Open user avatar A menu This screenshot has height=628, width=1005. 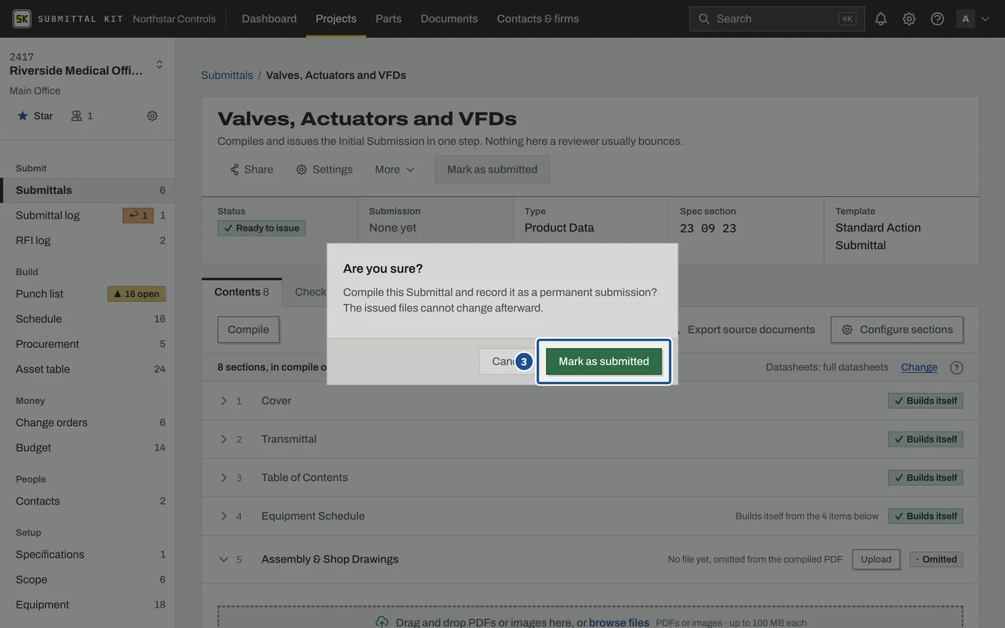(965, 19)
